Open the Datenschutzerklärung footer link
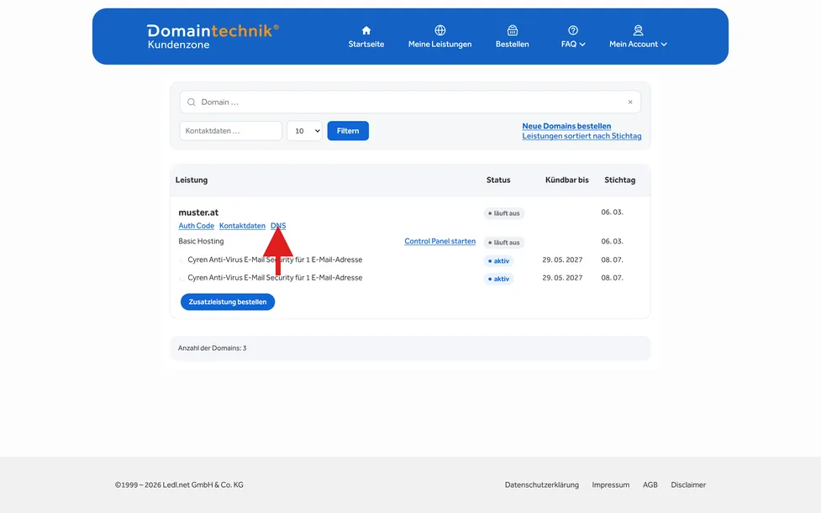 tap(542, 484)
